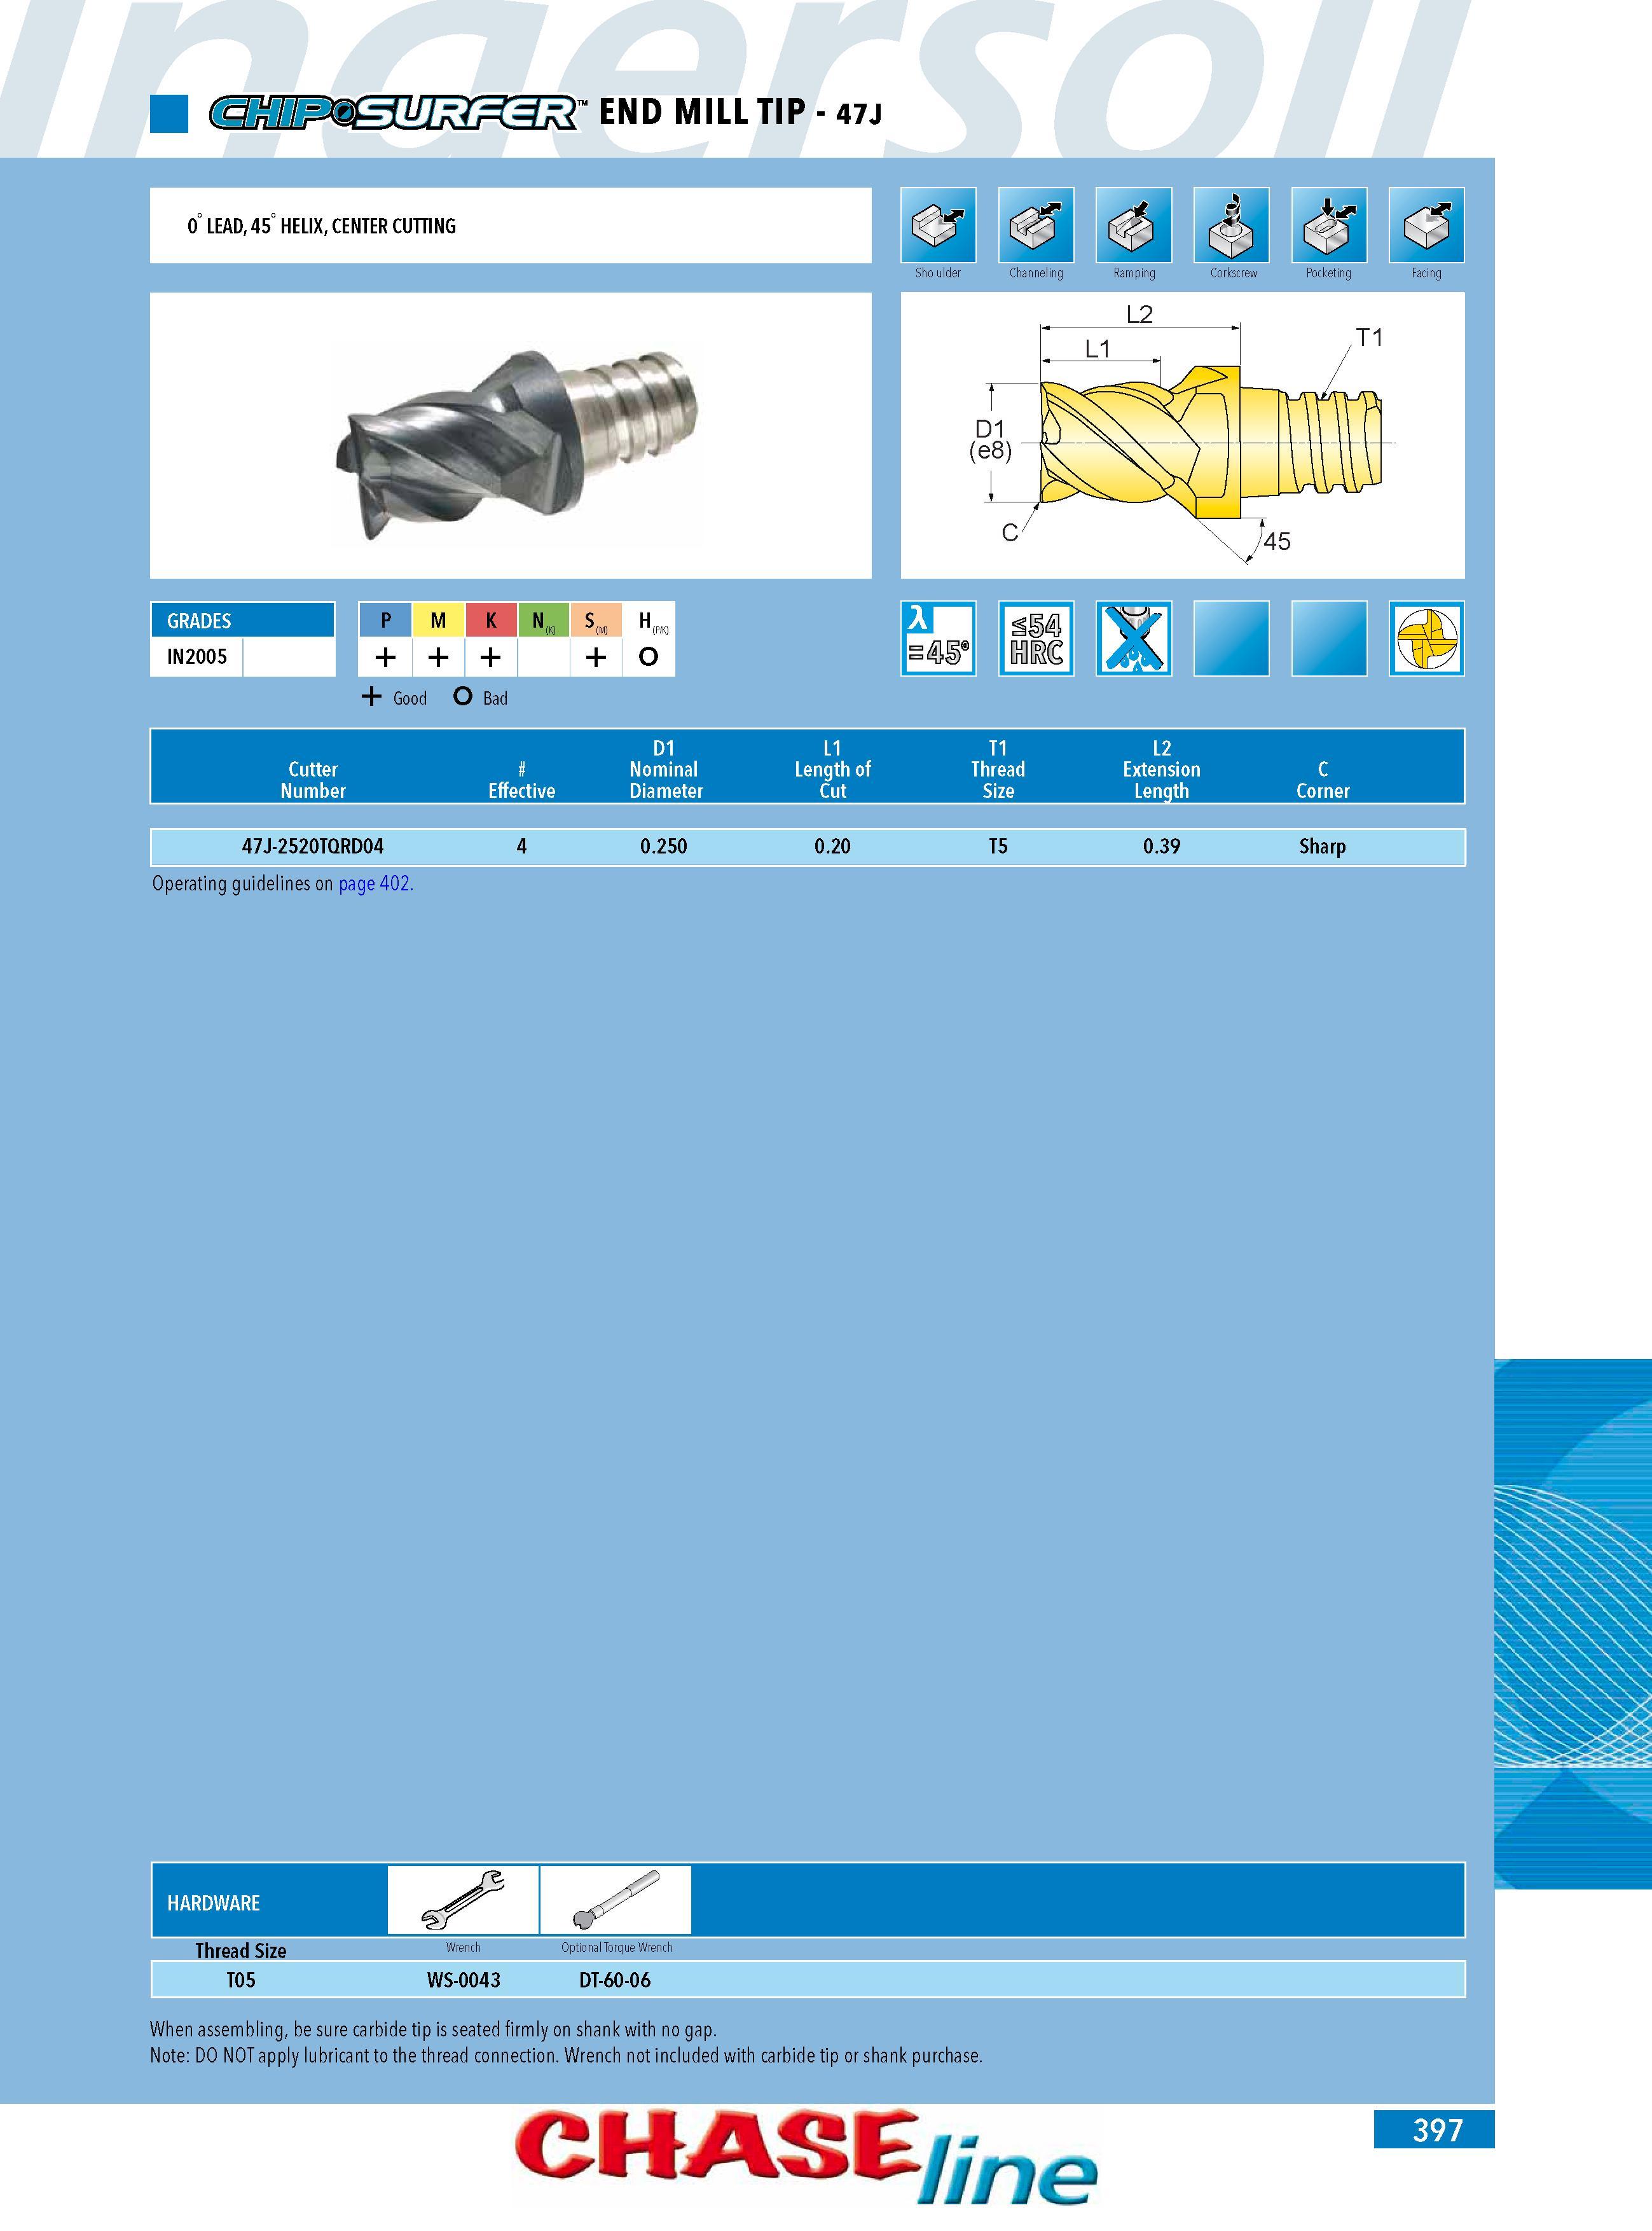This screenshot has height=2231, width=1652.
Task: Click the Corkscrew application icon
Action: point(1232,225)
